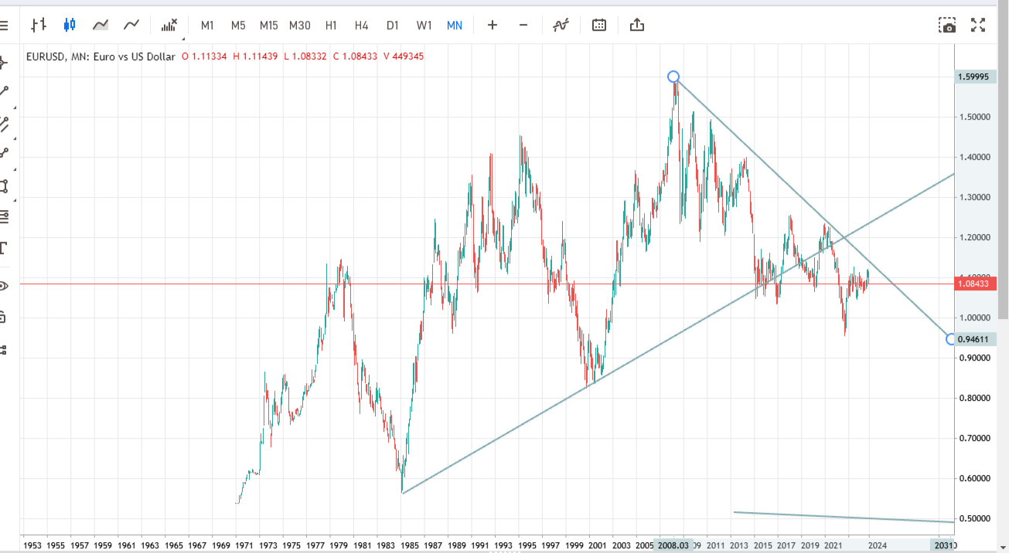Click trend line end handle near 0.94611
1009x553 pixels.
(951, 339)
